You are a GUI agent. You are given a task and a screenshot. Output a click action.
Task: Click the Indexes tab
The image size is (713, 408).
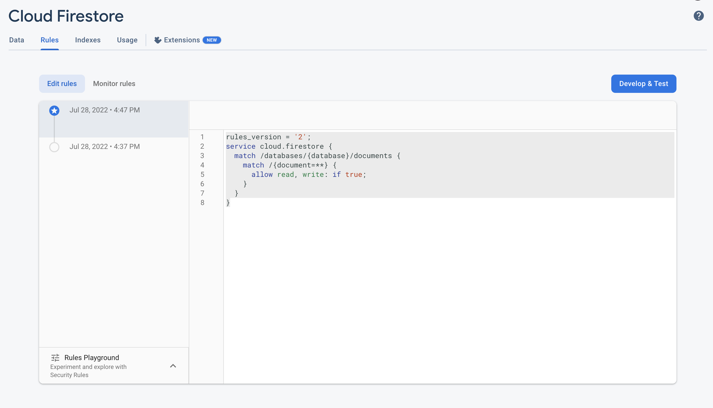pos(88,40)
